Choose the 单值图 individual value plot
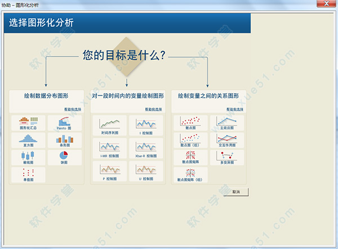Viewport: 338px width, 249px height. (28, 174)
